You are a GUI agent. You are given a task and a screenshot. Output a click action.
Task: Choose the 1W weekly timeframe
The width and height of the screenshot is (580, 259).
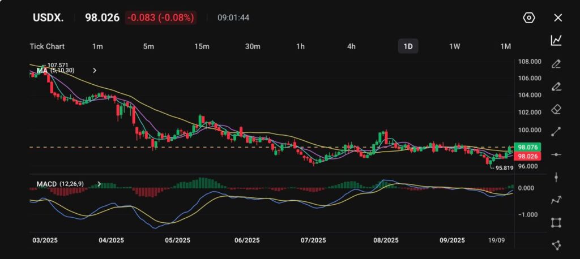tap(454, 46)
